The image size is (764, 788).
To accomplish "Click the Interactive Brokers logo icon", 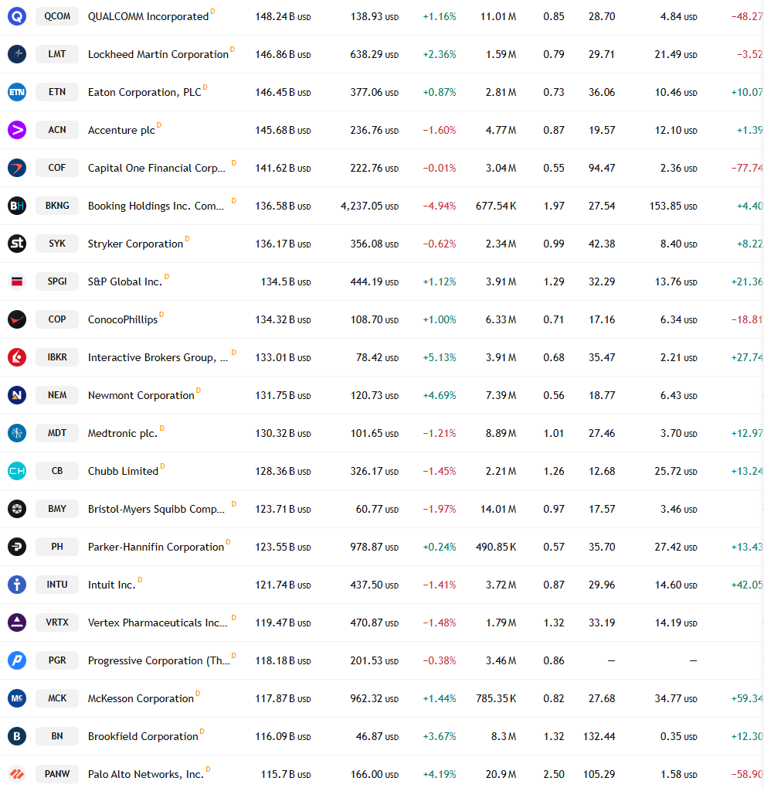I will (17, 357).
